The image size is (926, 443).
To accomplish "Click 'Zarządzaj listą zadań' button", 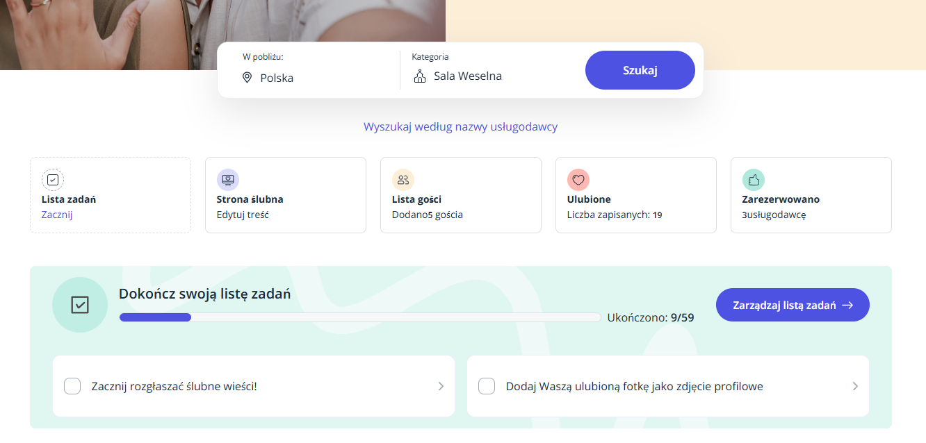I will click(793, 305).
